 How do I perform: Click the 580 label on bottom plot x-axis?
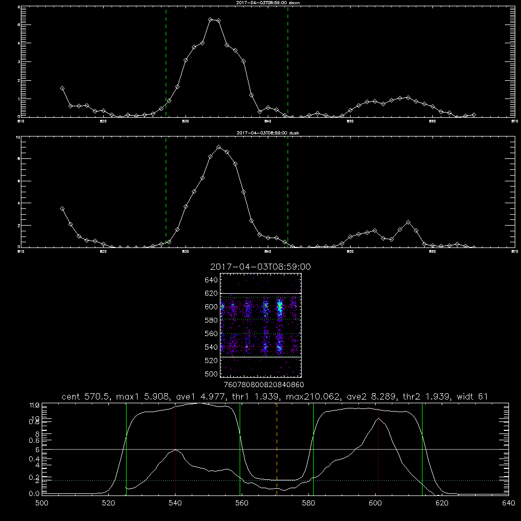308,503
